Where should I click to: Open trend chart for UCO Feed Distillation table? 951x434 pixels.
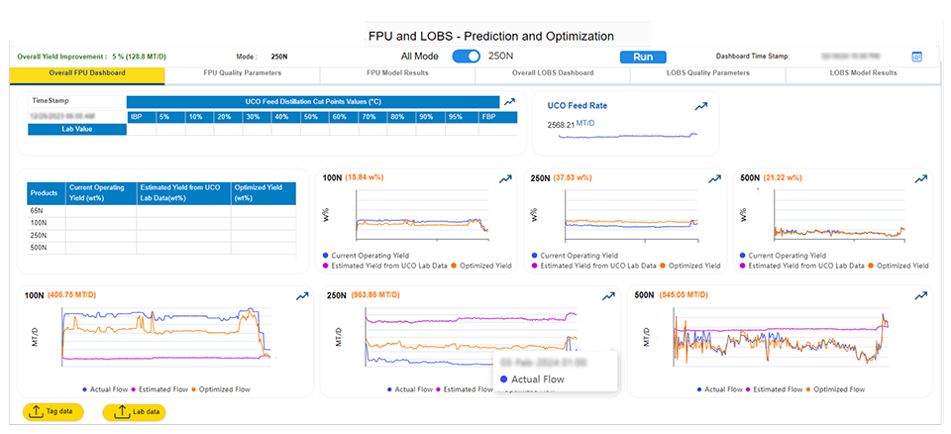point(509,101)
